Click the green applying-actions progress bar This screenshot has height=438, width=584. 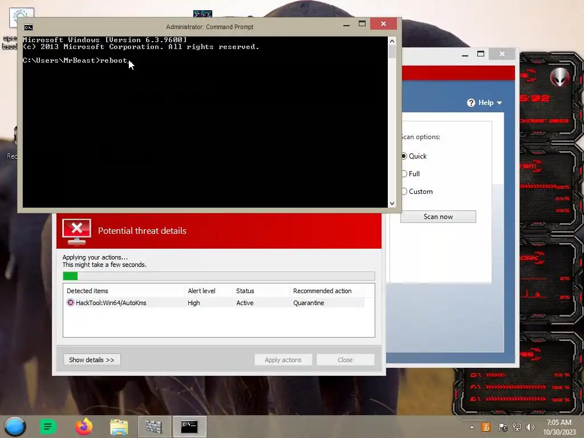point(219,276)
